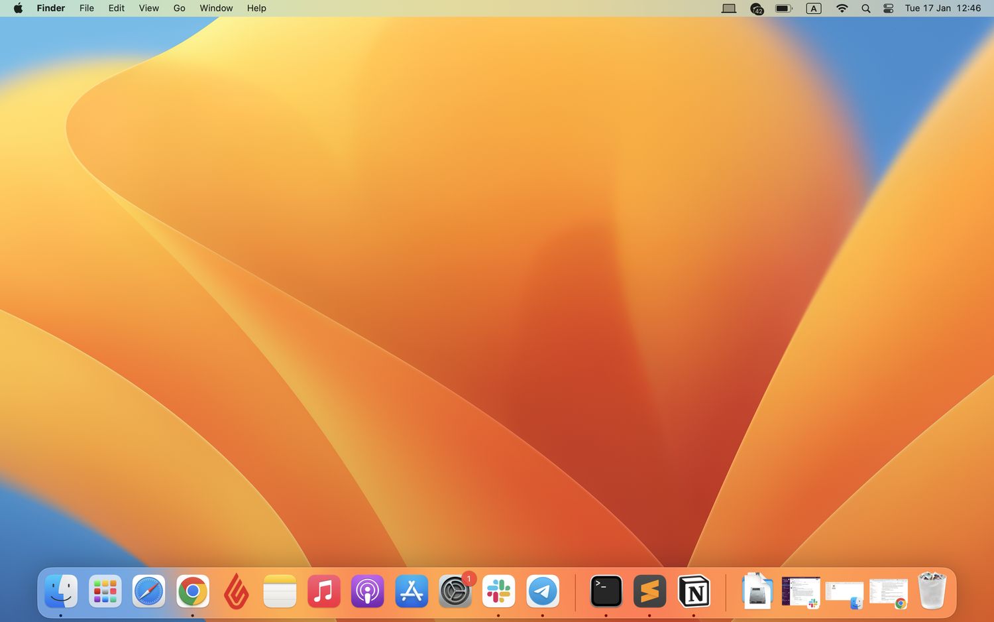
Task: Open the Podcasts app
Action: tap(367, 591)
